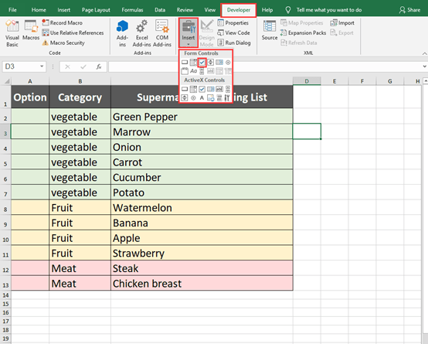Share the workbook
The width and height of the screenshot is (428, 344).
[409, 10]
